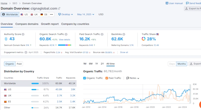The image size is (201, 110).
Task: Click the Worldwide traffic share bar
Action: click(35, 83)
